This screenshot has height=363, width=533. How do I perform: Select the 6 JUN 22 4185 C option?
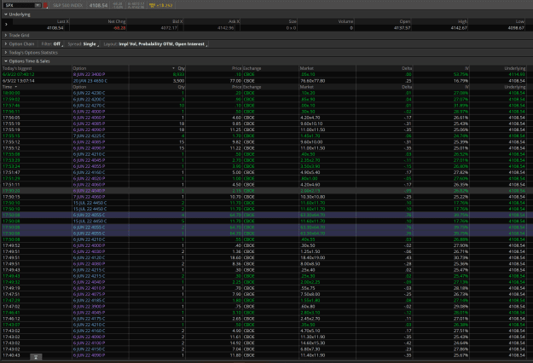click(x=89, y=300)
